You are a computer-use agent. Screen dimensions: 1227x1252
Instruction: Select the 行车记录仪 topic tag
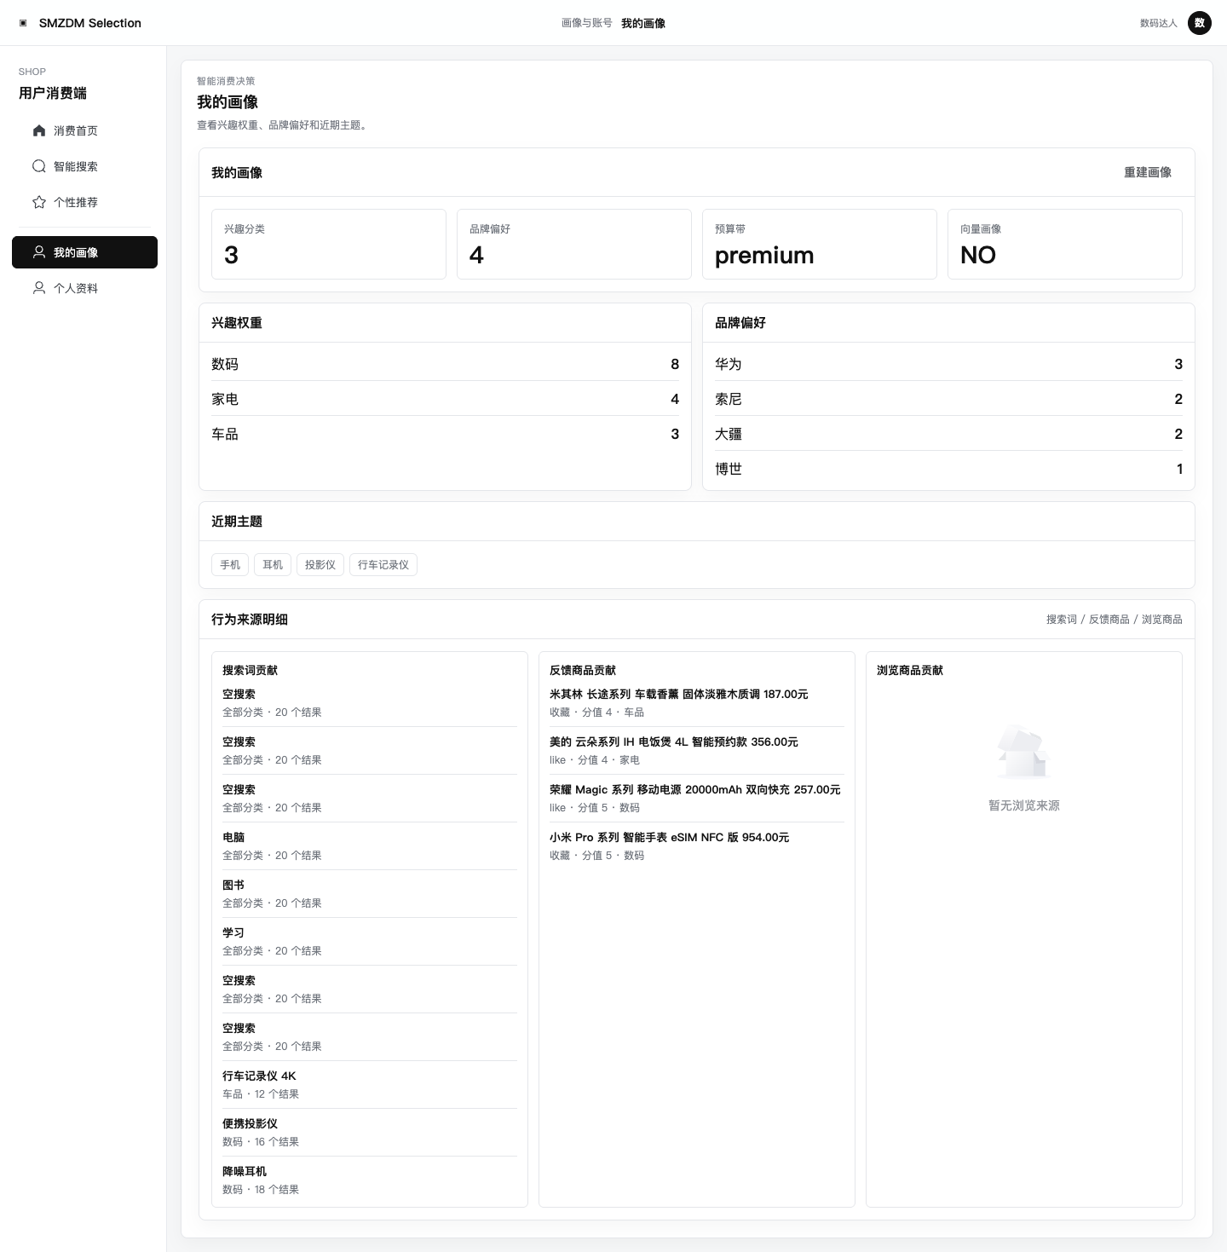click(383, 564)
